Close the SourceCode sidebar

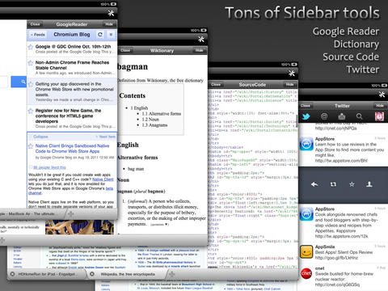point(216,85)
